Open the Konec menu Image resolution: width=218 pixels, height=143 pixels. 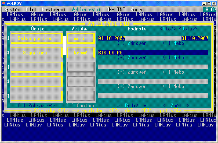tap(137, 10)
